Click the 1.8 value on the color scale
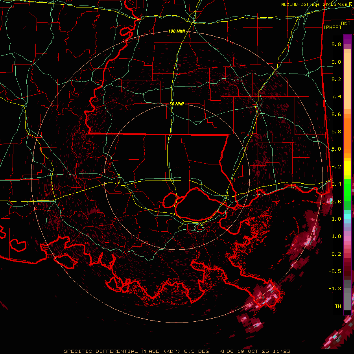Viewport: 354px width, 354px height. pyautogui.click(x=336, y=219)
